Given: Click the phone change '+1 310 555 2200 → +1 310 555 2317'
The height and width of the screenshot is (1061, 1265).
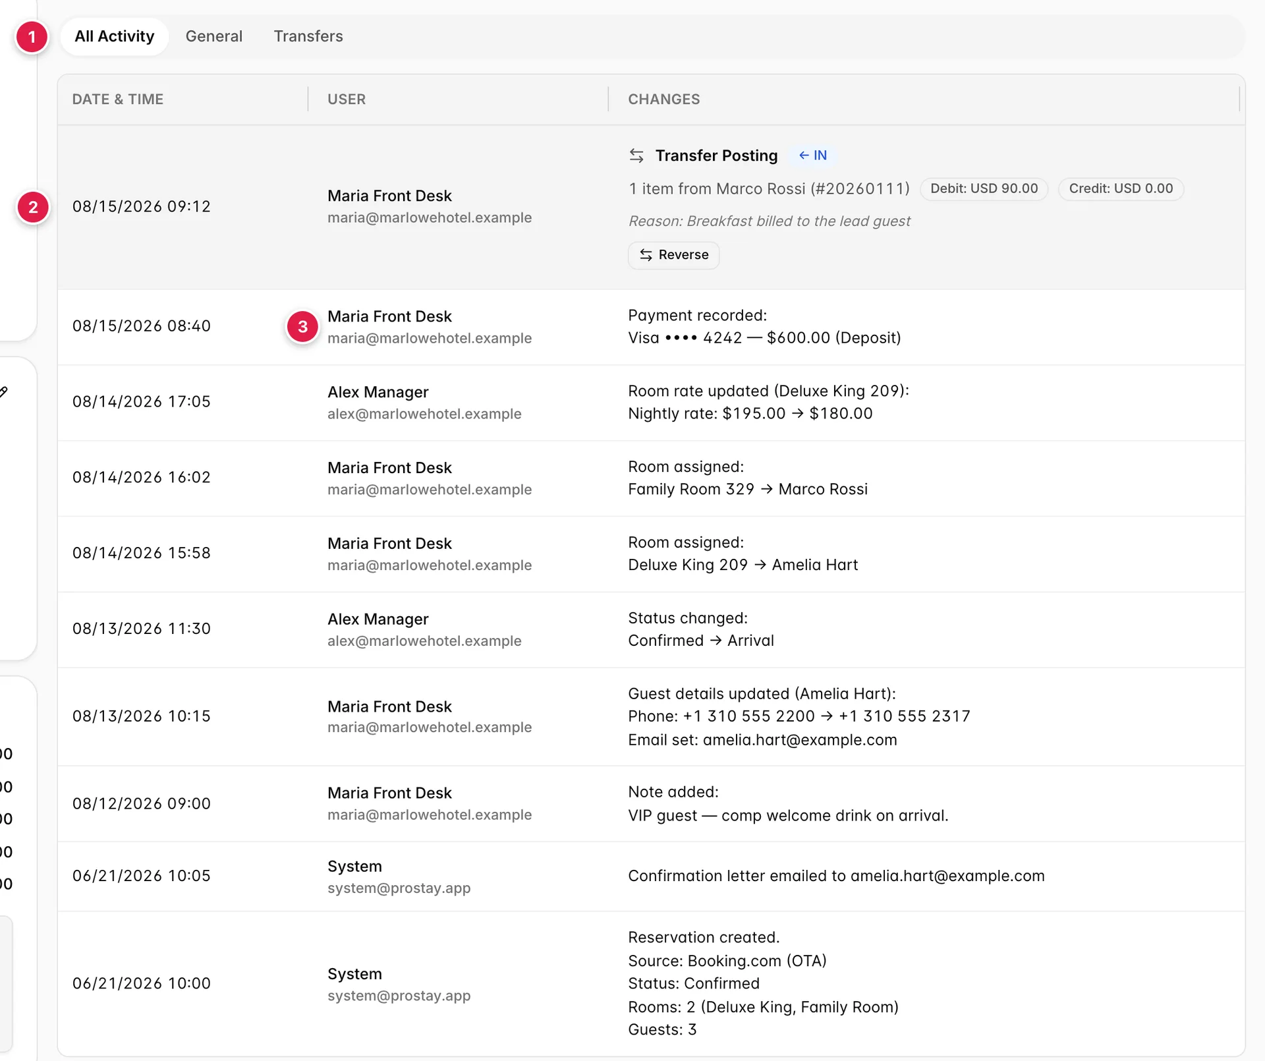Looking at the screenshot, I should (826, 716).
